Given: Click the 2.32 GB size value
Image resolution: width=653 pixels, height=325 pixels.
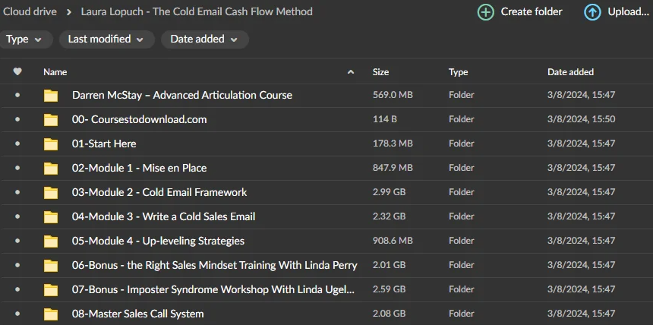Looking at the screenshot, I should coord(389,216).
